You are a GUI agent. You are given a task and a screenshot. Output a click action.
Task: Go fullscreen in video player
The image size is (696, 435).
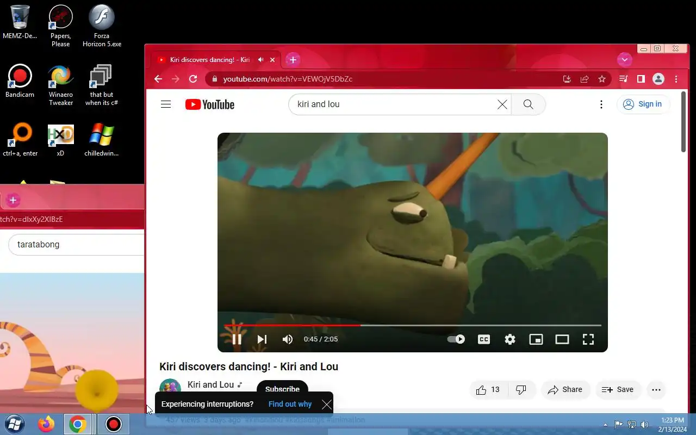point(588,339)
